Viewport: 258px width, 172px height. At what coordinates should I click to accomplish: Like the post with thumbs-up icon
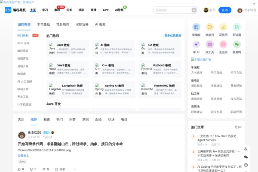pos(19,169)
